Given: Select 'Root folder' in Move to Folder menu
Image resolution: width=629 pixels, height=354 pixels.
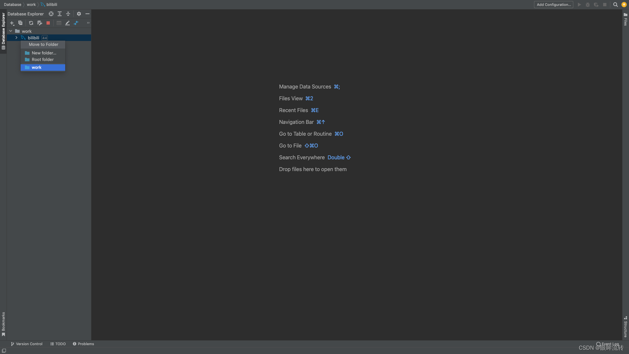Looking at the screenshot, I should coord(42,59).
